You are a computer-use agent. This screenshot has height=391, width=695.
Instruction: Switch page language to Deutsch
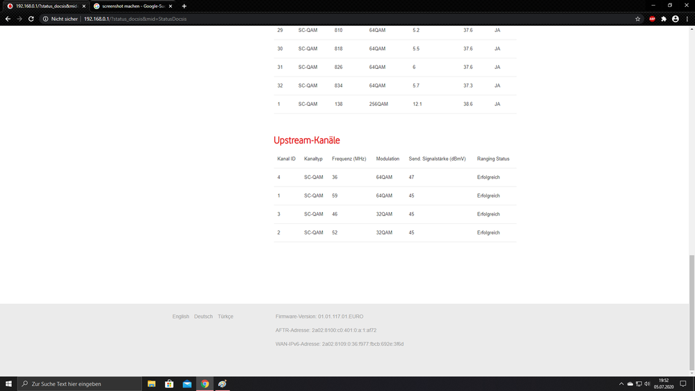pos(203,317)
